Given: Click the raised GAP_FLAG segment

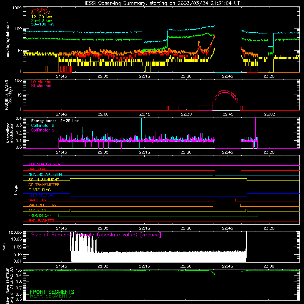Looking at the screenshot, I should click(x=228, y=168).
